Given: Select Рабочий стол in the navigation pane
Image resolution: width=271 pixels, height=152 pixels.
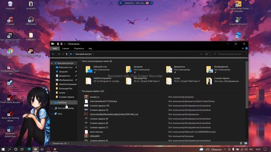Looking at the screenshot, I should coord(66,68).
